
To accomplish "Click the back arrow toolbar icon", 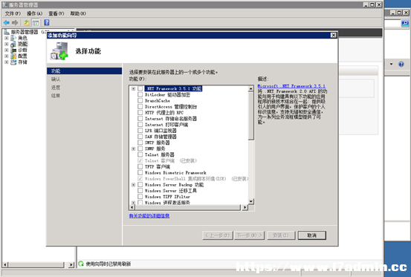I will 7,23.
